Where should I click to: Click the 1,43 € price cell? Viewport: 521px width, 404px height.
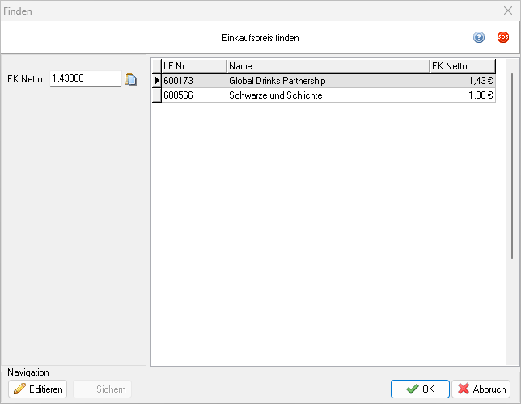[x=462, y=81]
